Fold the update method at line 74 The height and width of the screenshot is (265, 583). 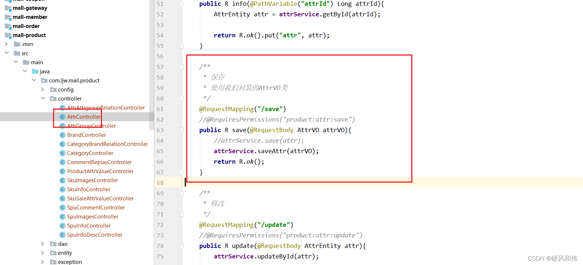(182, 246)
